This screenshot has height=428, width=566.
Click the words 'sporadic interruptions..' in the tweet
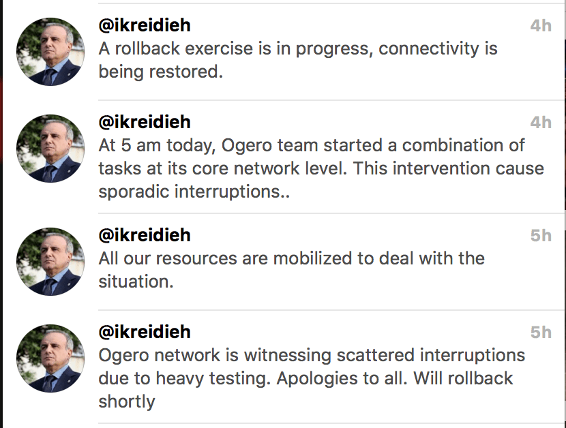[x=194, y=192]
